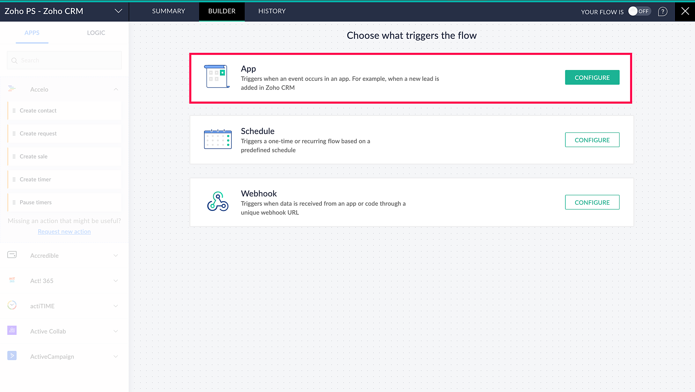The height and width of the screenshot is (392, 695).
Task: Open the flow name dropdown arrow
Action: [118, 11]
